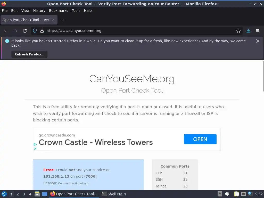
Task: Click the Telnet port 23 entry
Action: [x=171, y=186]
